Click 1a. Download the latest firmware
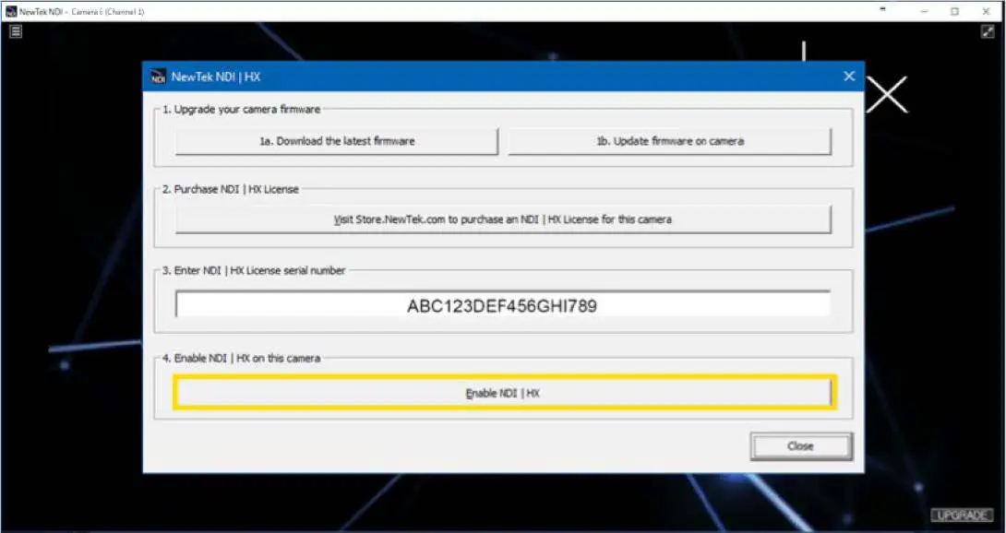Viewport: 1006px width, 533px height. pos(337,142)
